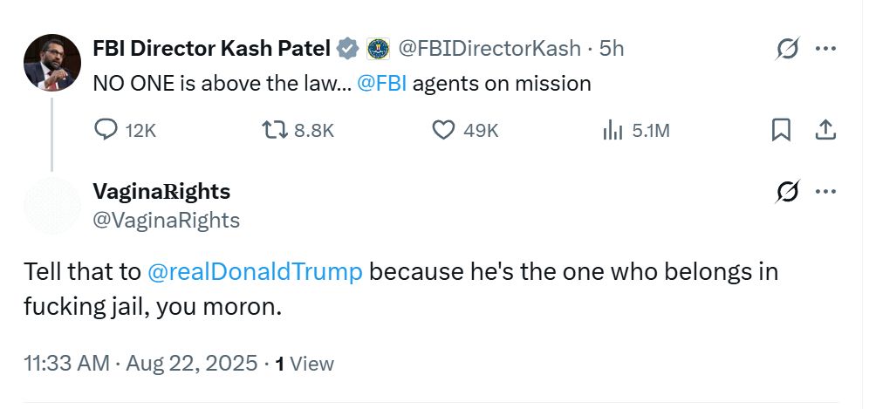Viewport: 869px width, 409px height.
Task: Click the FBI Director Kash Patel name
Action: tap(211, 49)
